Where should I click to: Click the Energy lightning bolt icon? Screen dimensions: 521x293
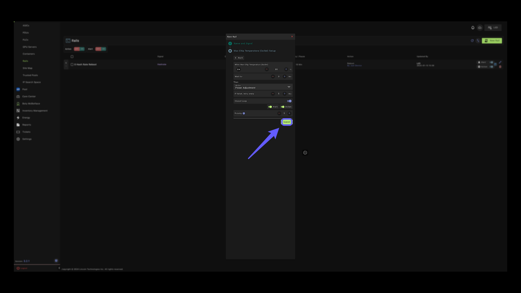point(18,118)
